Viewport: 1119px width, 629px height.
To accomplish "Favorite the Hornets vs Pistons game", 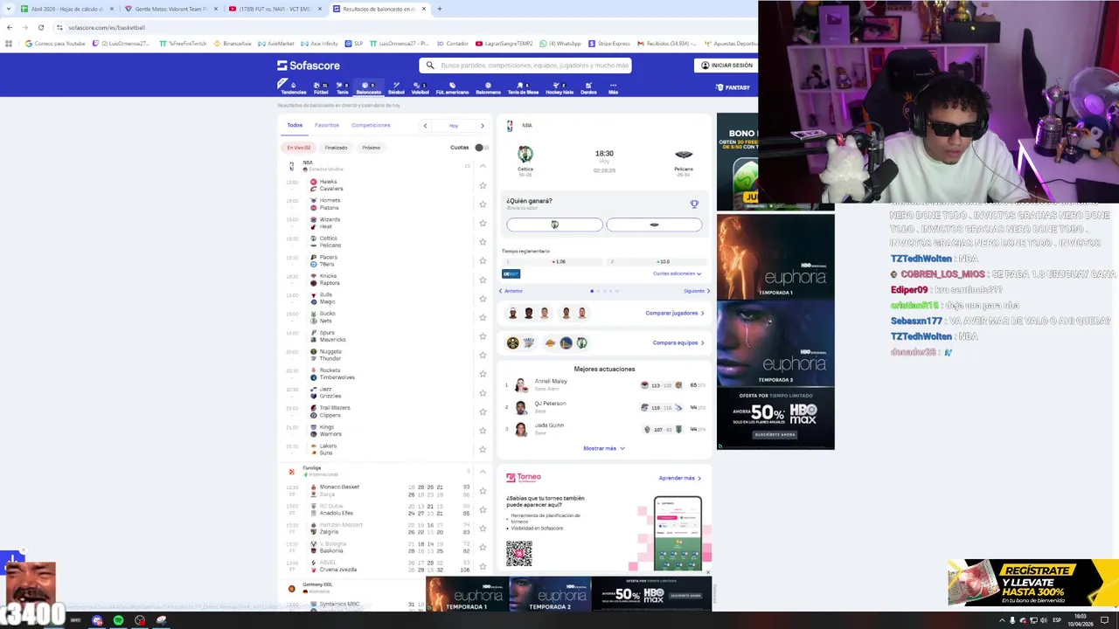I will [x=483, y=204].
